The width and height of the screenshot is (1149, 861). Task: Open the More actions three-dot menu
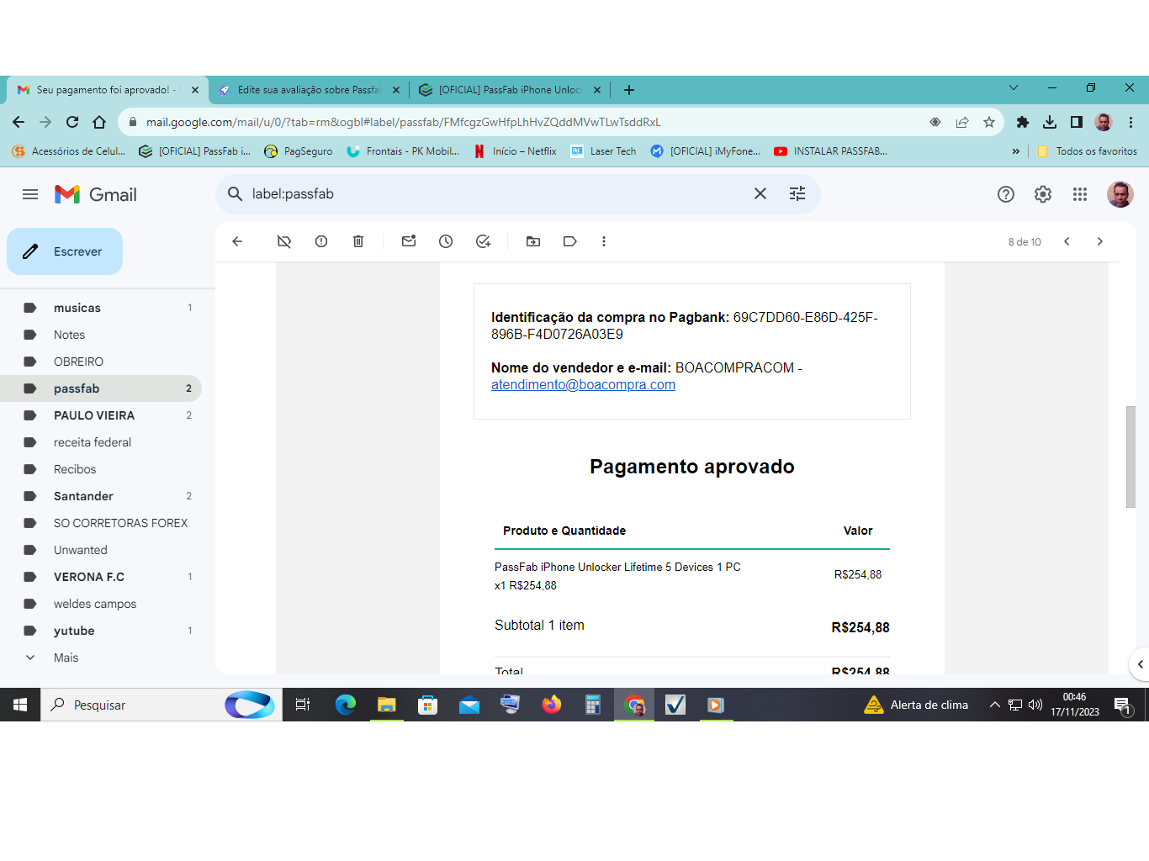[604, 241]
